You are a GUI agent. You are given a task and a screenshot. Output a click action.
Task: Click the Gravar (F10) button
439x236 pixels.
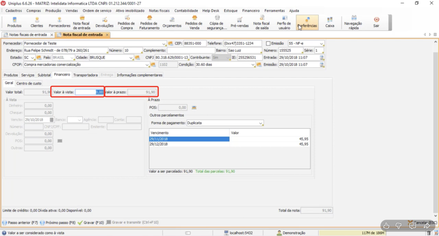[91, 223]
